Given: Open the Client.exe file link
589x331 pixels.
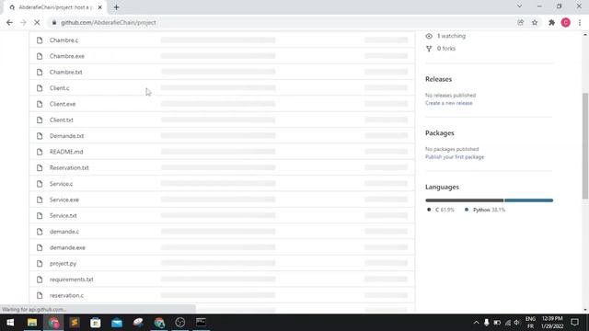Looking at the screenshot, I should (63, 104).
